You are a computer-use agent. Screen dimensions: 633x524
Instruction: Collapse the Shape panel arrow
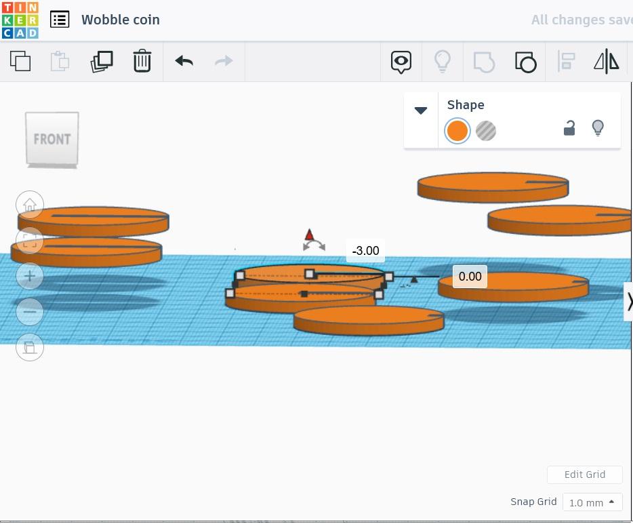[x=421, y=110]
